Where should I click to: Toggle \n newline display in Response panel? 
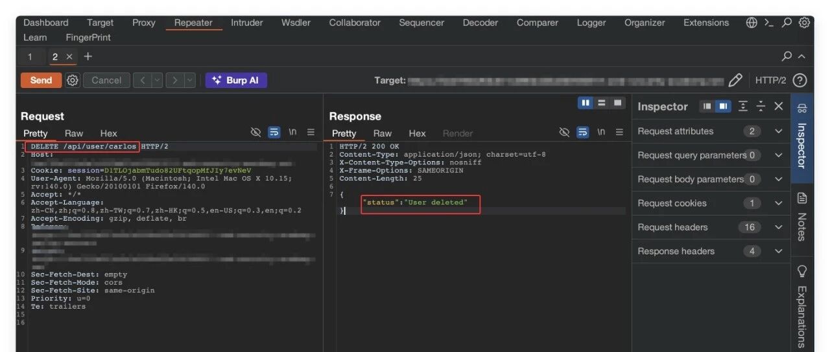(601, 132)
